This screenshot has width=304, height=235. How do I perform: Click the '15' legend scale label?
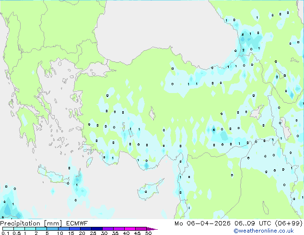pos(71,233)
